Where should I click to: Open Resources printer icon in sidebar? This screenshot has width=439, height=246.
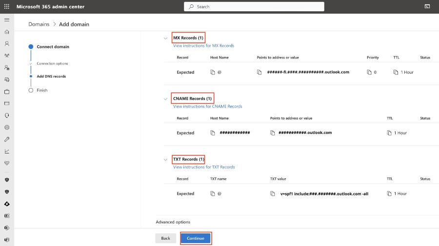point(7,80)
